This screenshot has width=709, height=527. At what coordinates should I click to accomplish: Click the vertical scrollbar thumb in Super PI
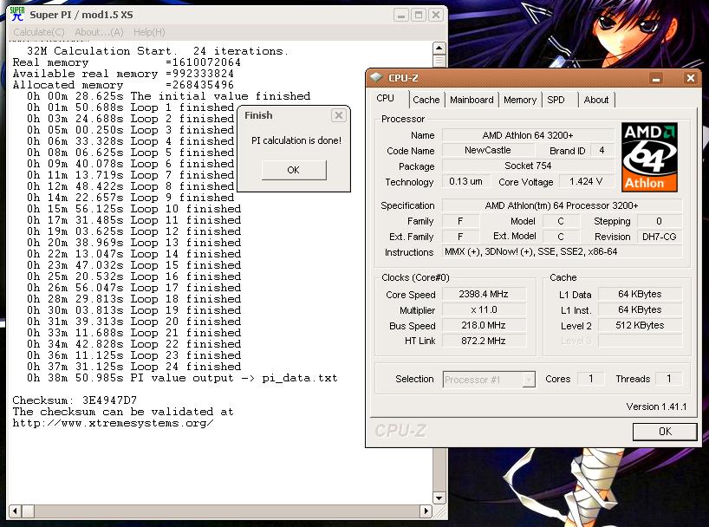(439, 61)
